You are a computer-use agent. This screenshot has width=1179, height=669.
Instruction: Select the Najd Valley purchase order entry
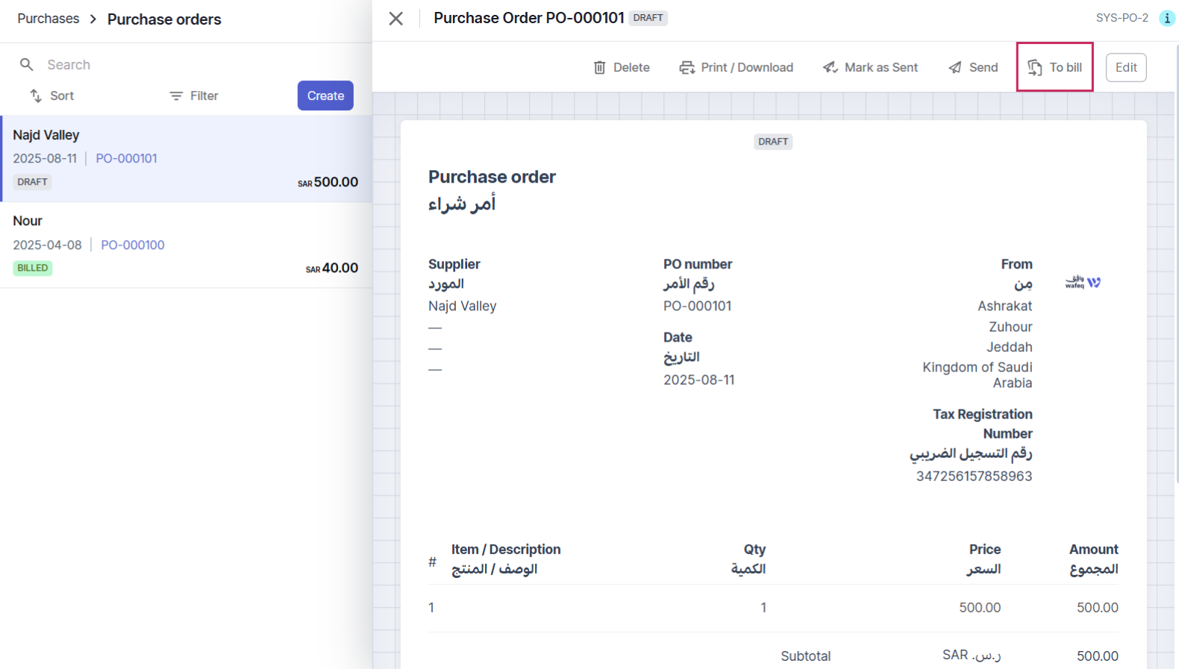[187, 159]
